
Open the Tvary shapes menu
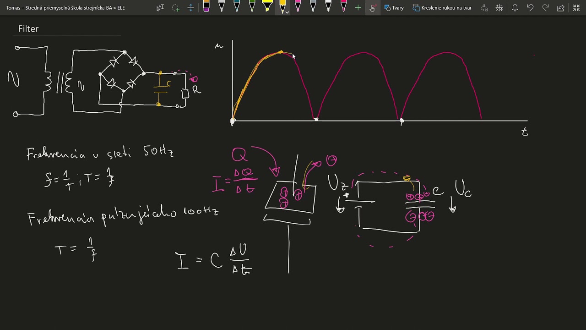pyautogui.click(x=394, y=8)
